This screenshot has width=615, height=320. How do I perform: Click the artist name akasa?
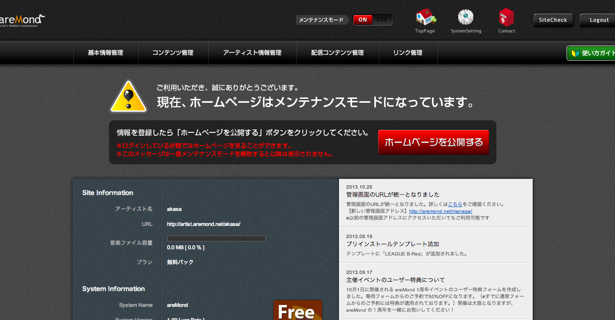coord(174,209)
